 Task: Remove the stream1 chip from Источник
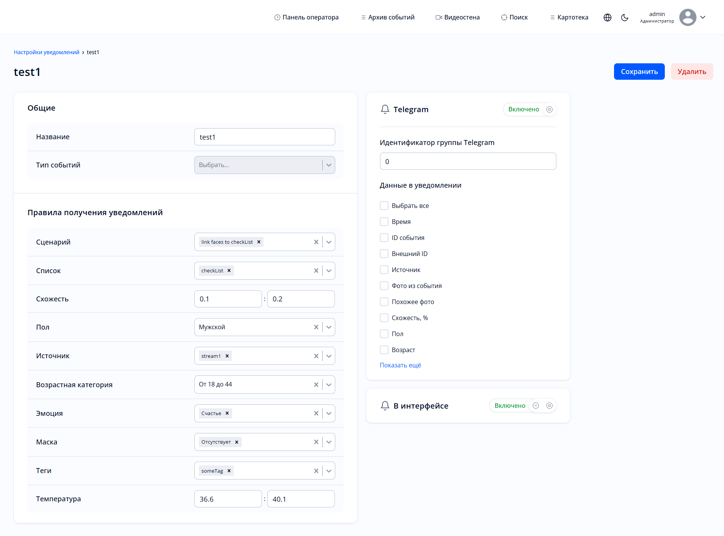click(227, 356)
